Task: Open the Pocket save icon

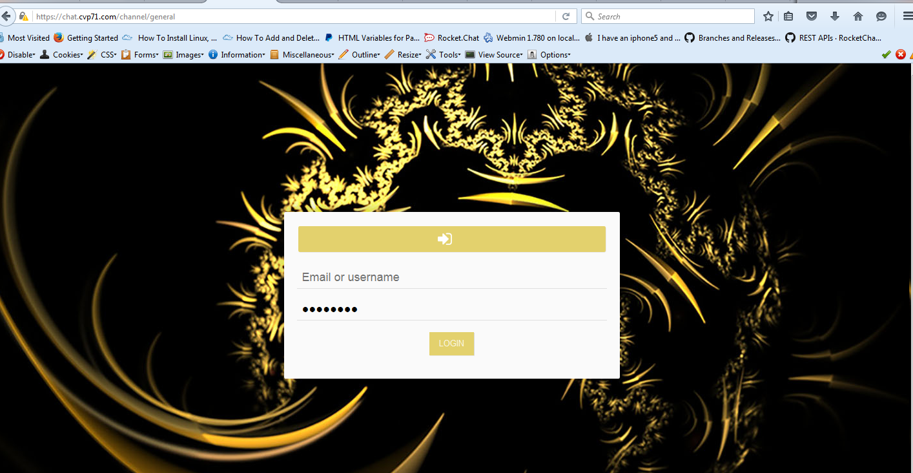Action: 812,16
